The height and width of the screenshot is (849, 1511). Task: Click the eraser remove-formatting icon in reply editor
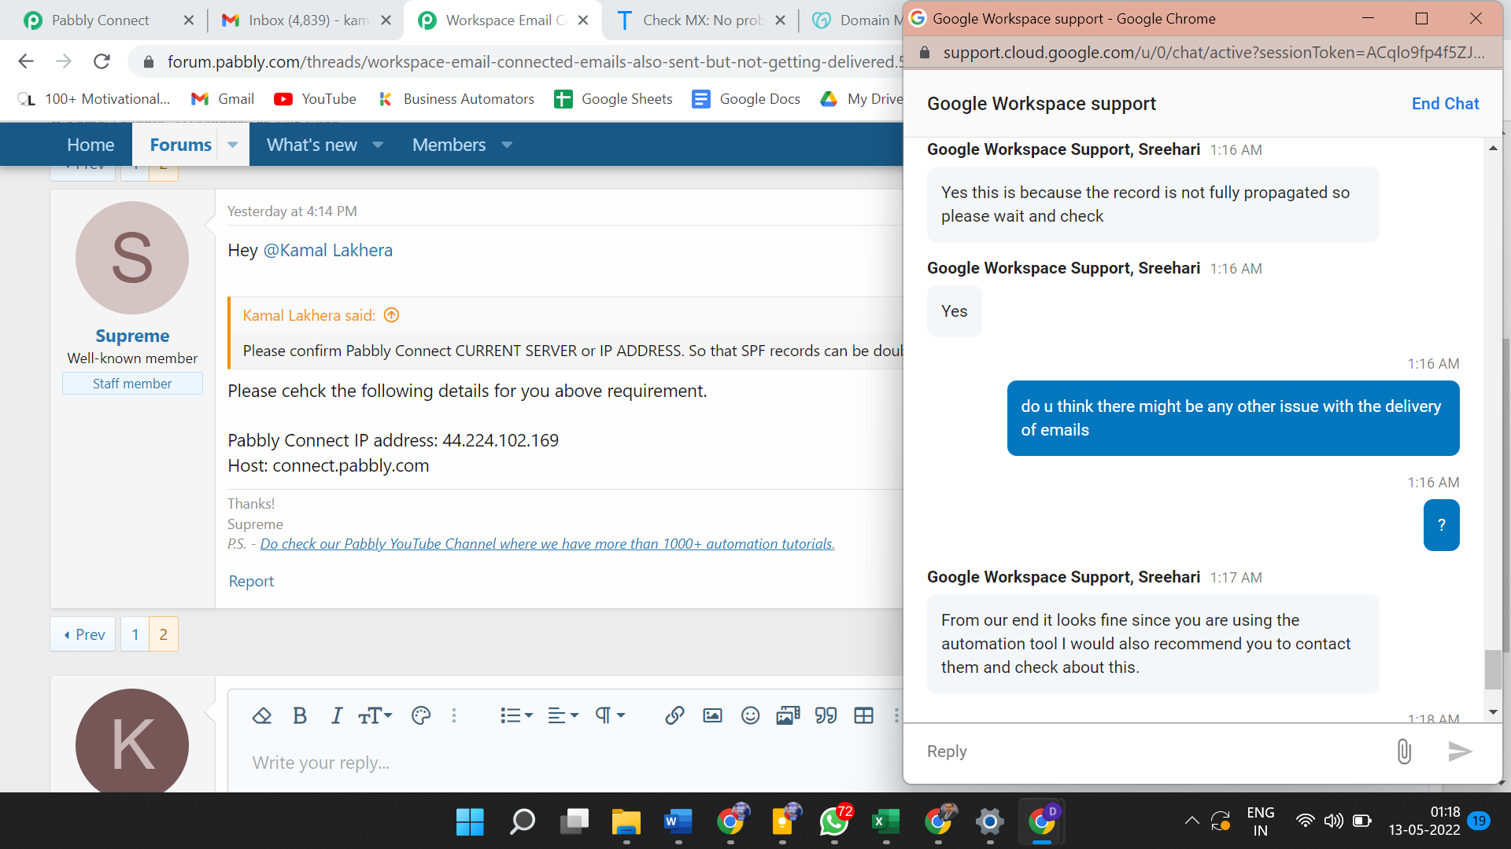[x=261, y=715]
